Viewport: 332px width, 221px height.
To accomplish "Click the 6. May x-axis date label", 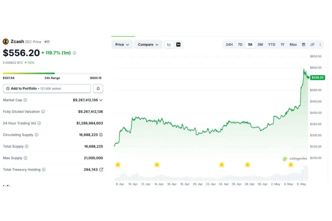I will [x=301, y=184].
